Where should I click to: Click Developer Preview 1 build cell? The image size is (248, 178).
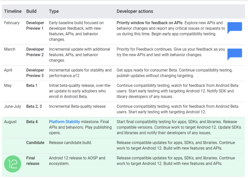(35, 25)
